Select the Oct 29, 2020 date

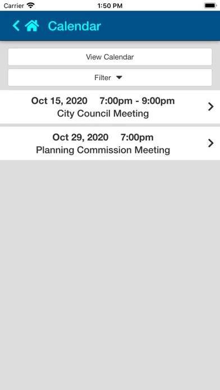coord(80,137)
